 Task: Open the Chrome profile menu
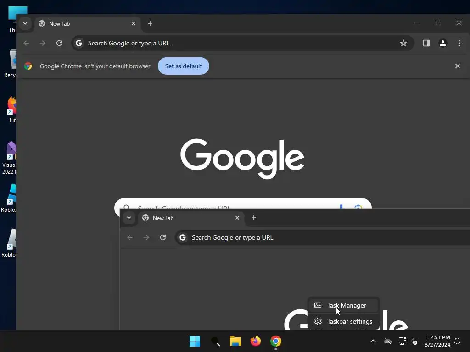pyautogui.click(x=443, y=43)
